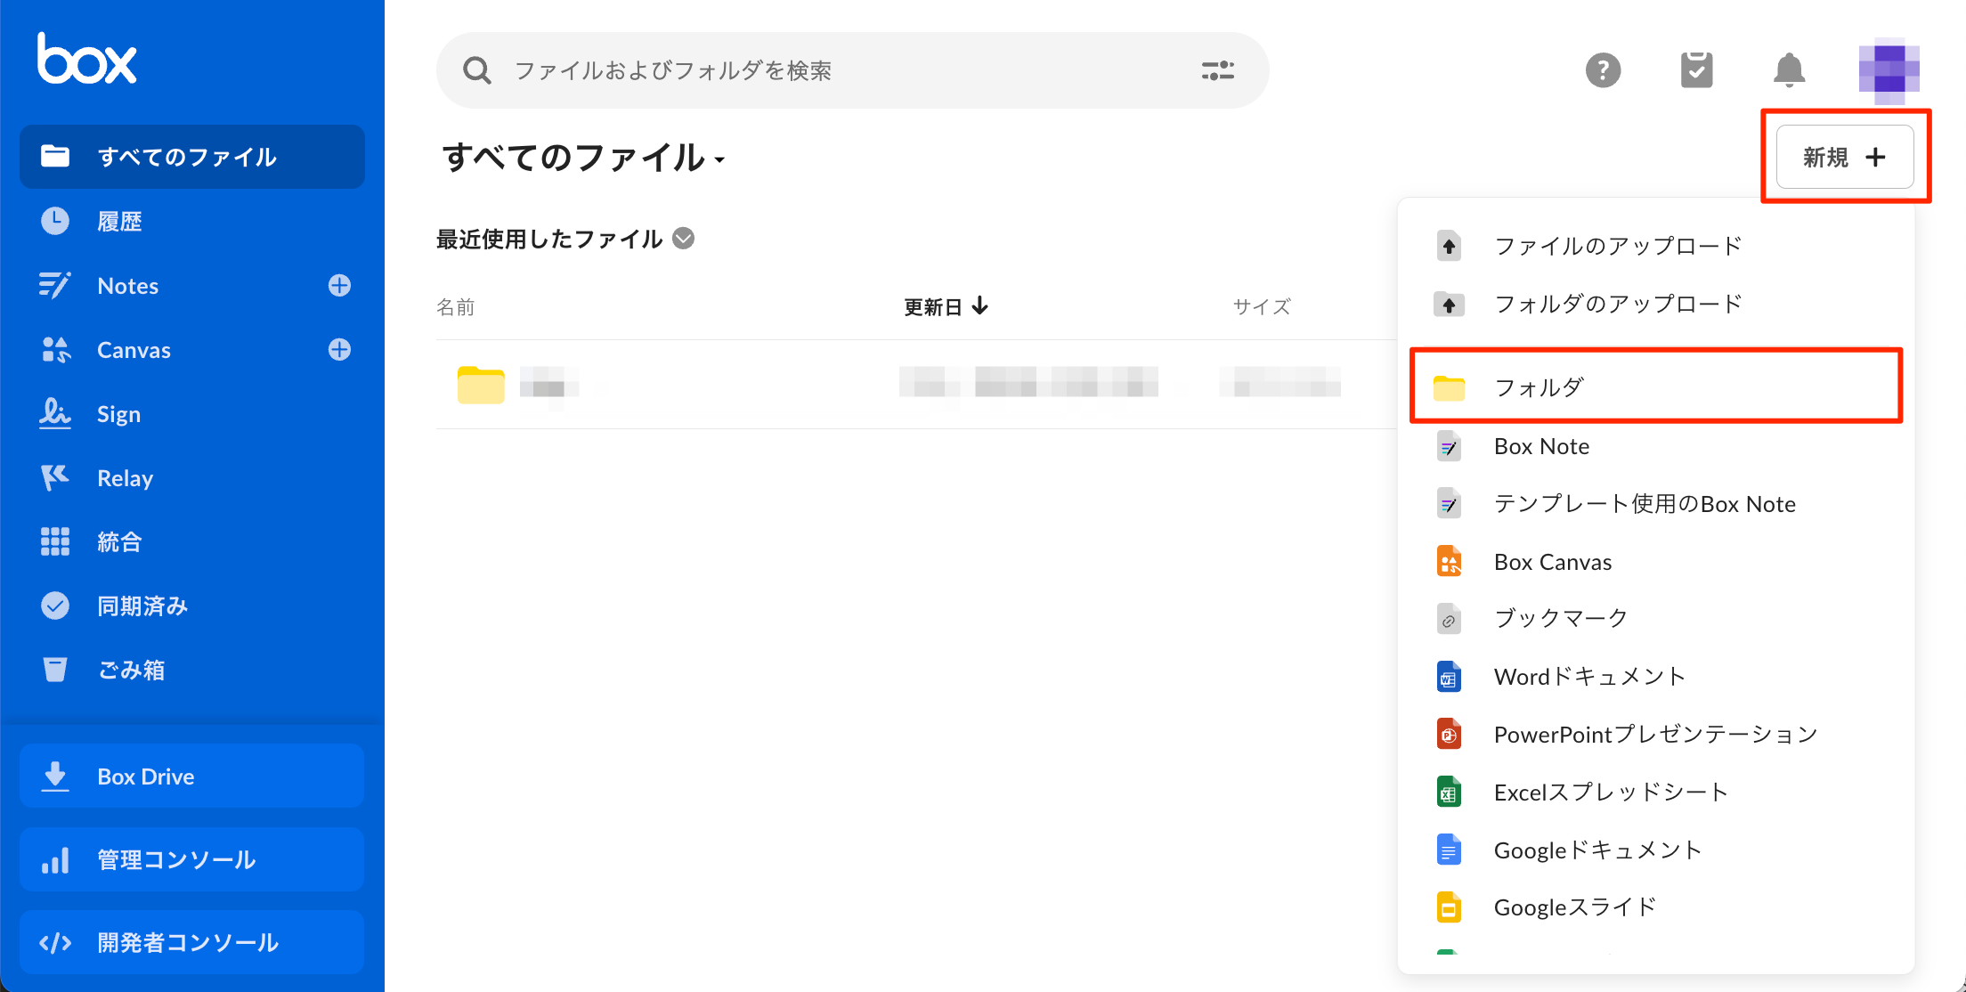Open the Sign section in the sidebar

point(118,414)
